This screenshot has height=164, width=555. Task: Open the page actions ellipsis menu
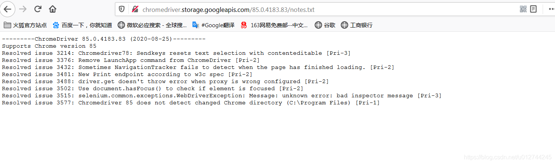pyautogui.click(x=551, y=9)
